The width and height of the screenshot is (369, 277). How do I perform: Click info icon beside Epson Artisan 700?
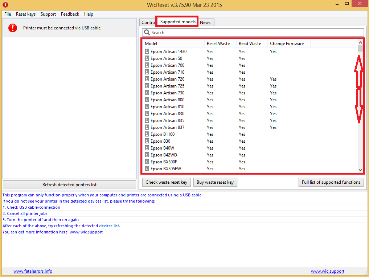point(147,65)
